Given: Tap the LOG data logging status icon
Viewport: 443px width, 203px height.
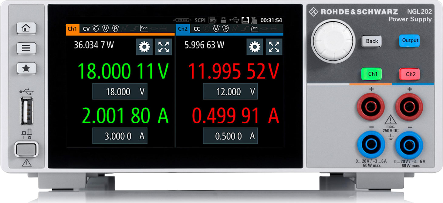Looking at the screenshot, I should (213, 20).
